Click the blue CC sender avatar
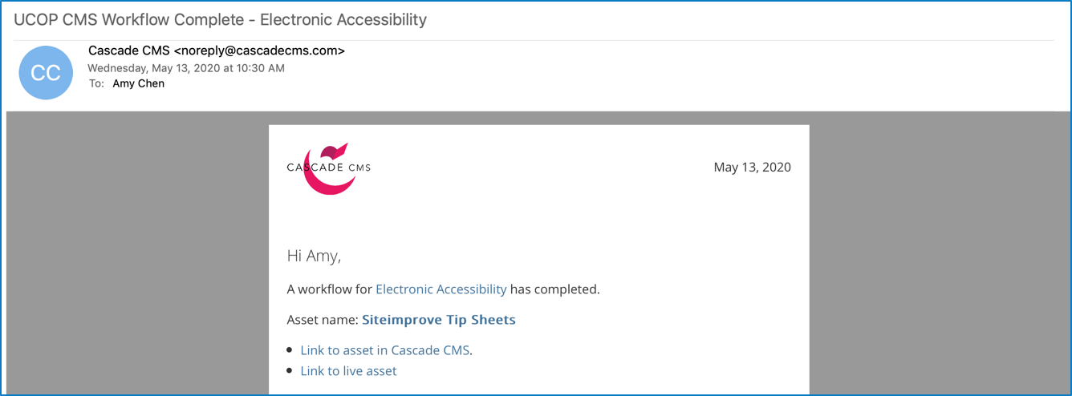Image resolution: width=1072 pixels, height=396 pixels. (x=46, y=73)
